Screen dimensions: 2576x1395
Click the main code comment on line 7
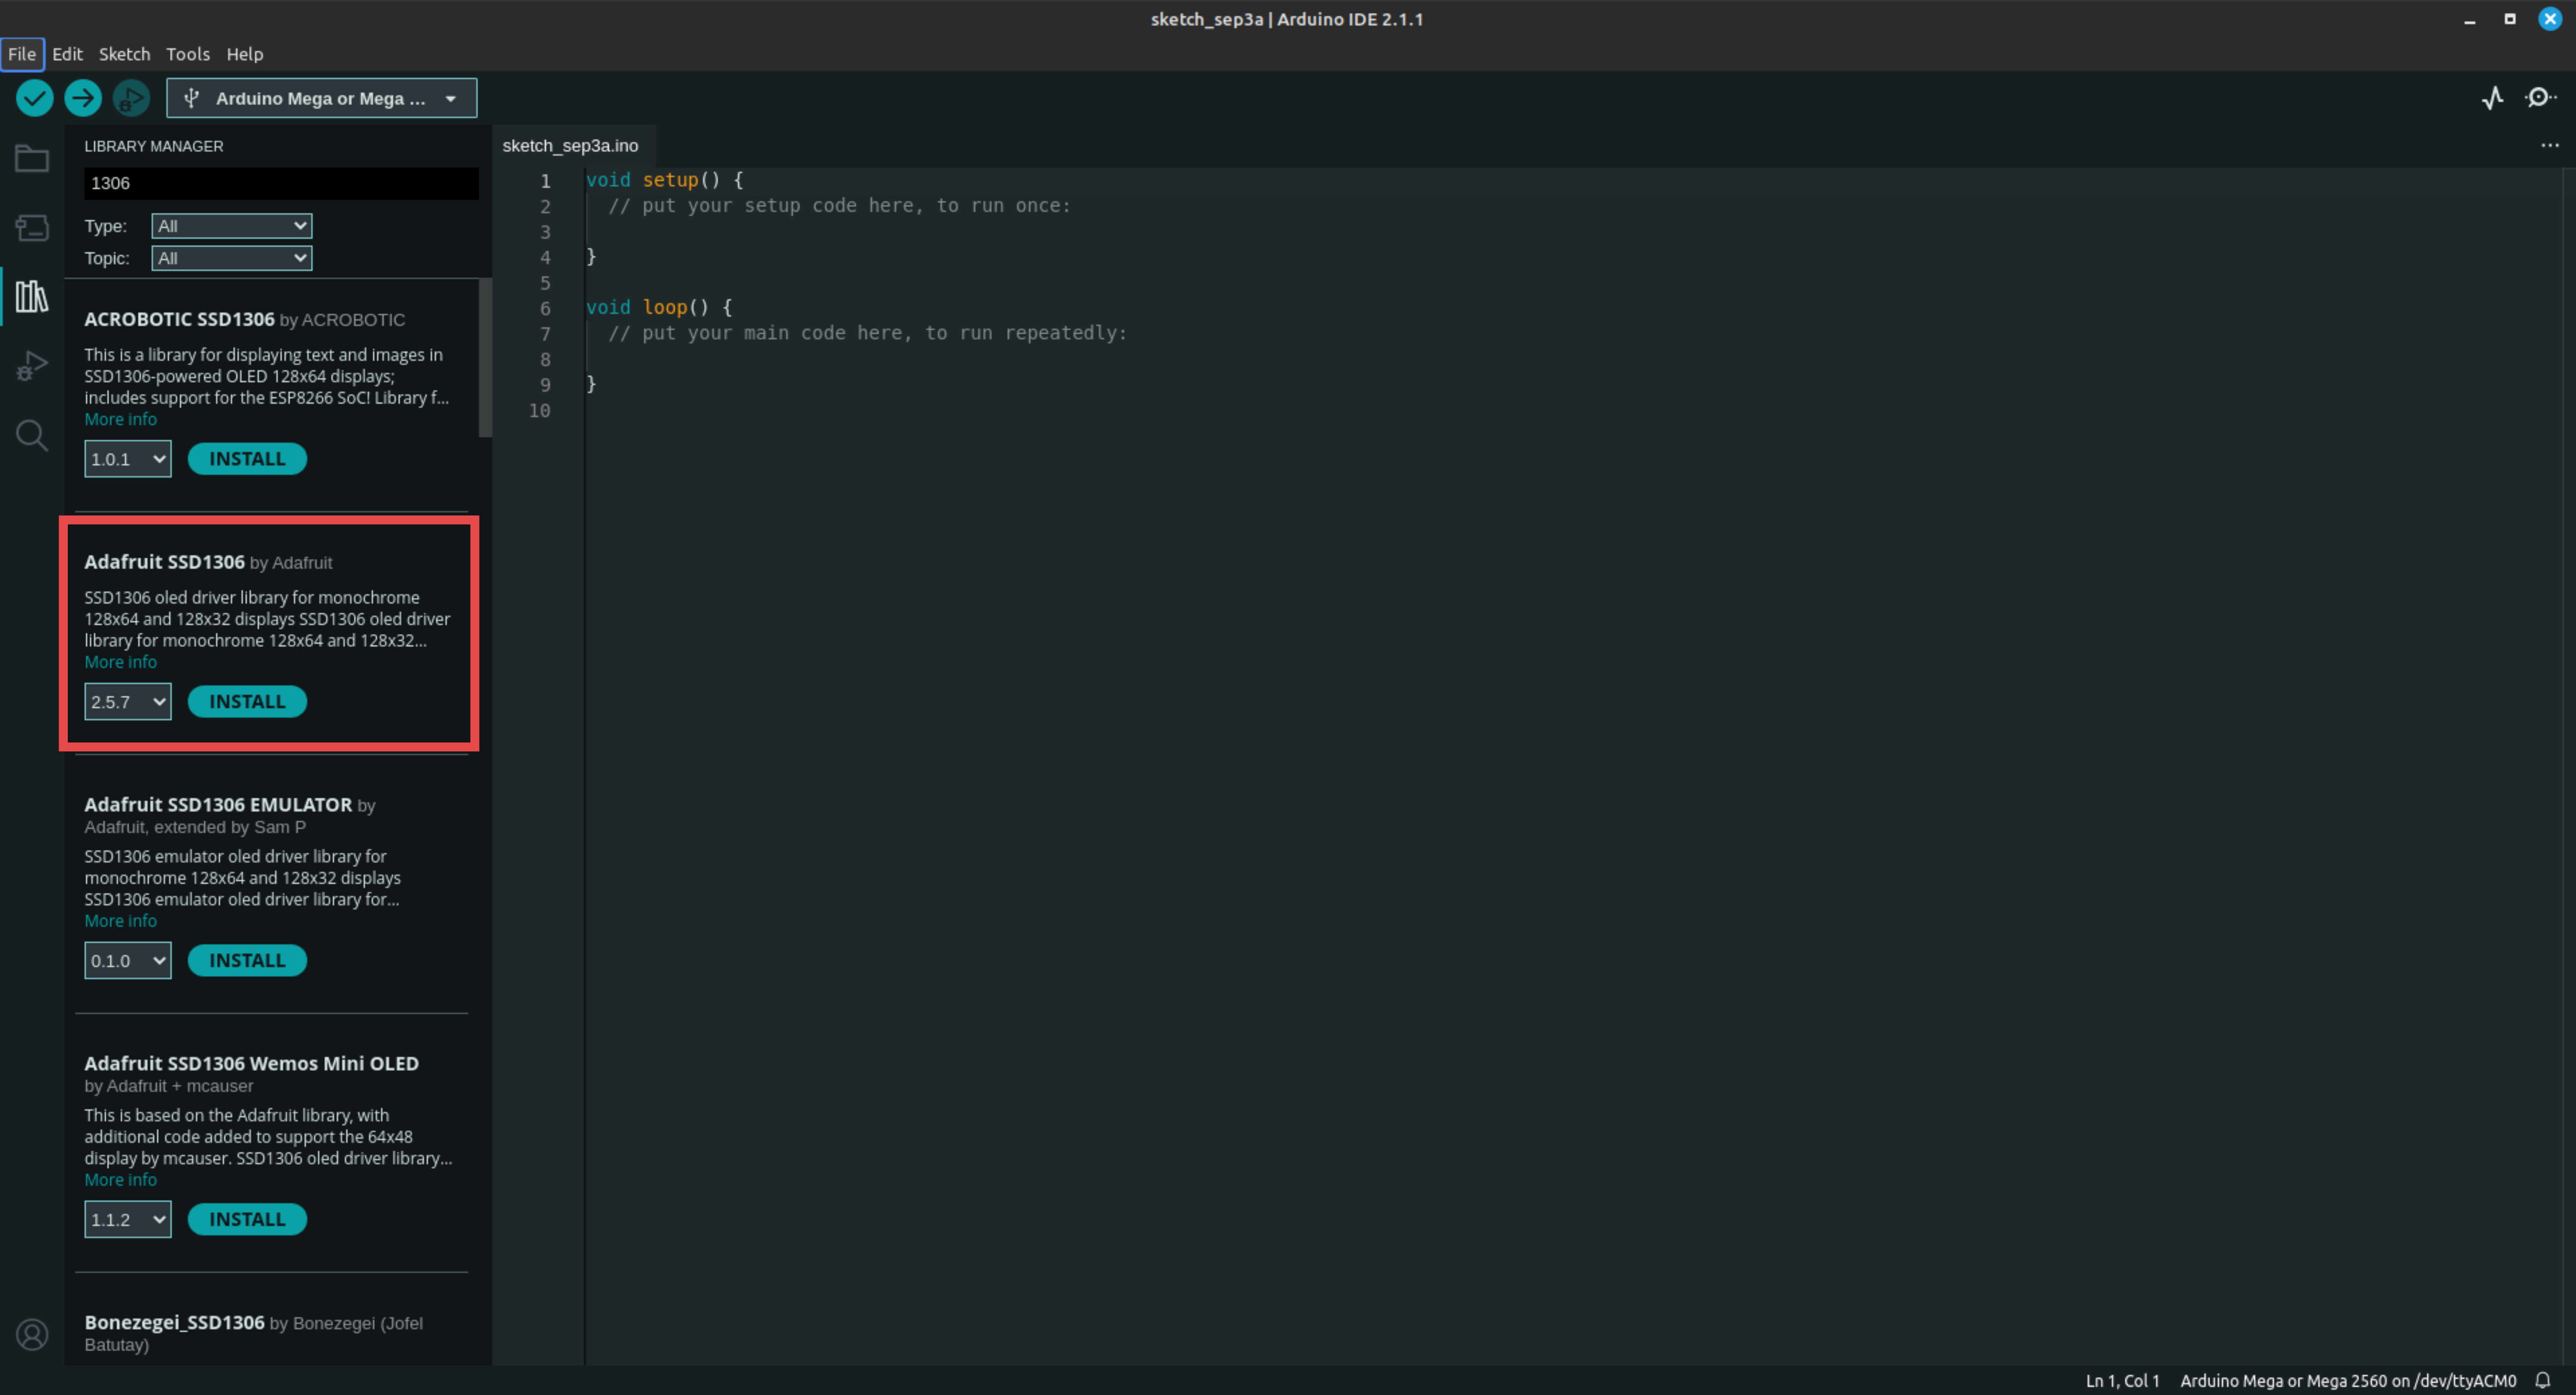[x=868, y=333]
